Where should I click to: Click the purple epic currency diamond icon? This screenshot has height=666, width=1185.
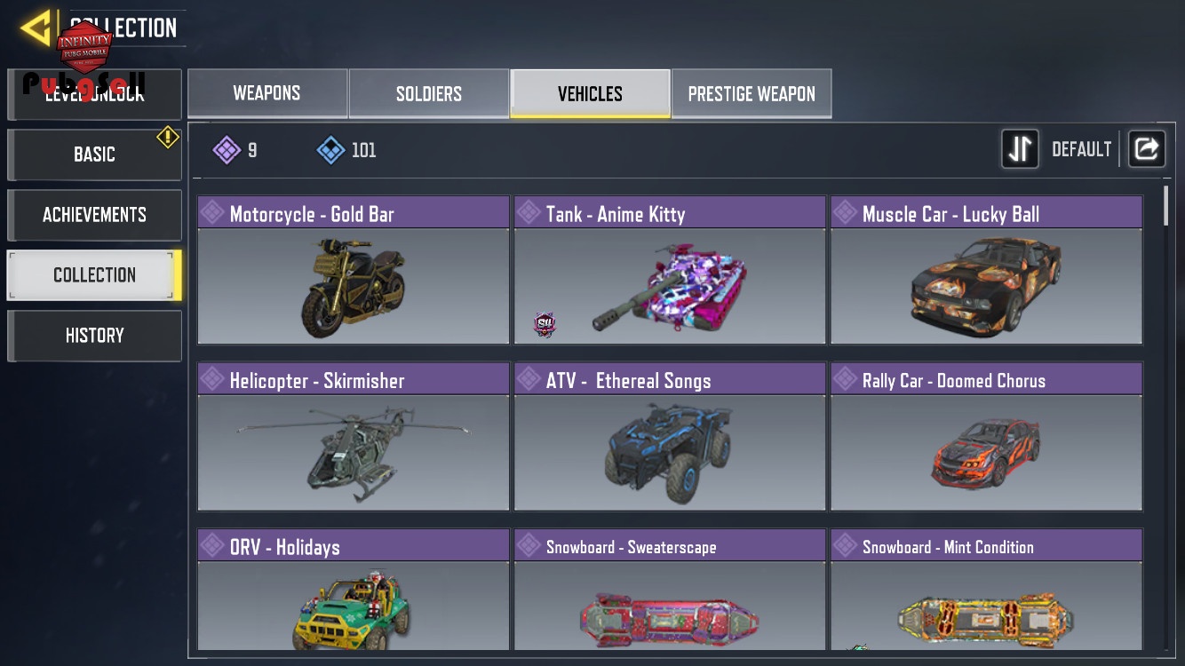[227, 150]
